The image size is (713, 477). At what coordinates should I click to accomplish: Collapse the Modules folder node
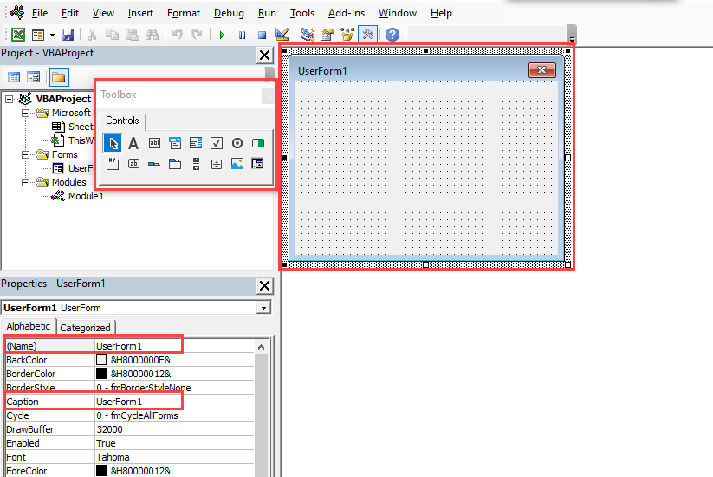27,182
